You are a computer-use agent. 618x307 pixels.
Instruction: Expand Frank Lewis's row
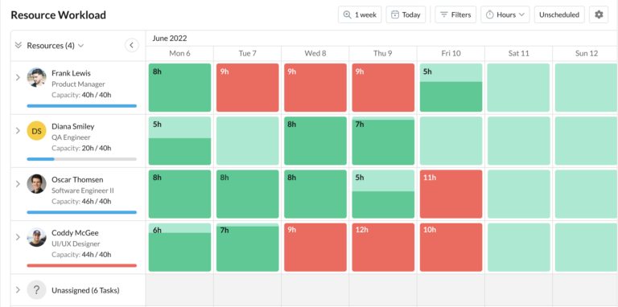(x=18, y=77)
